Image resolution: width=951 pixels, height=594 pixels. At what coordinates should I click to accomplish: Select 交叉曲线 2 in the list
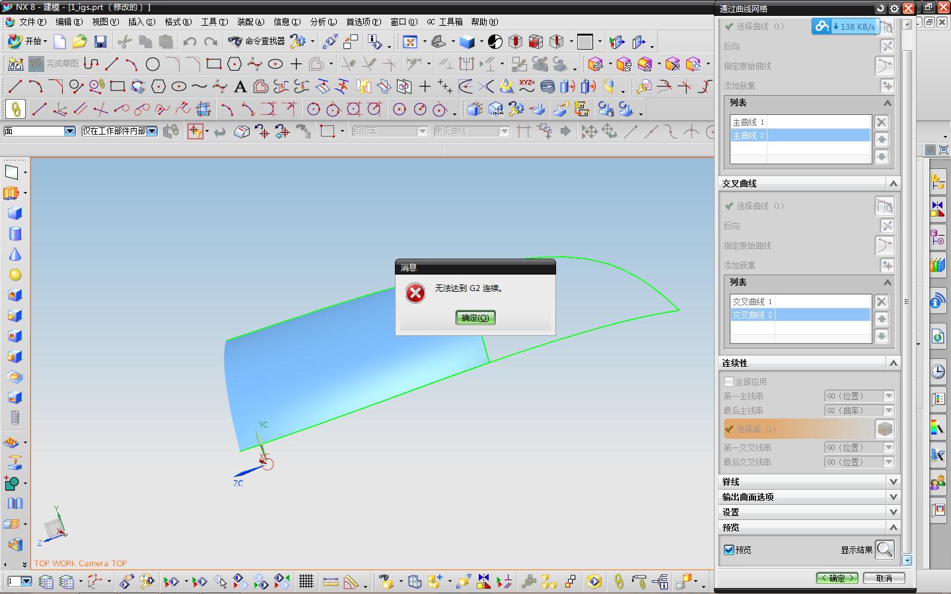pos(800,315)
